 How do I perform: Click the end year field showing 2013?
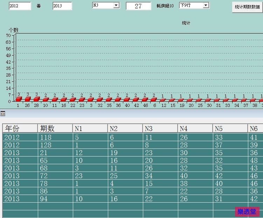point(62,6)
